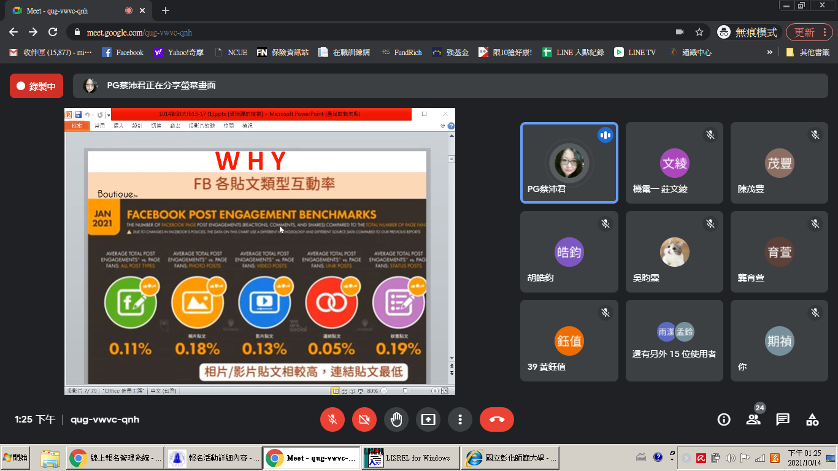The image size is (838, 471).
Task: Open meeting details info icon
Action: [724, 419]
